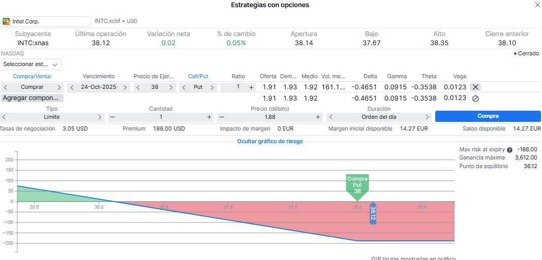Click Ocultar gráfico de riesgo link
Viewport: 542px width, 260px height.
pos(270,141)
